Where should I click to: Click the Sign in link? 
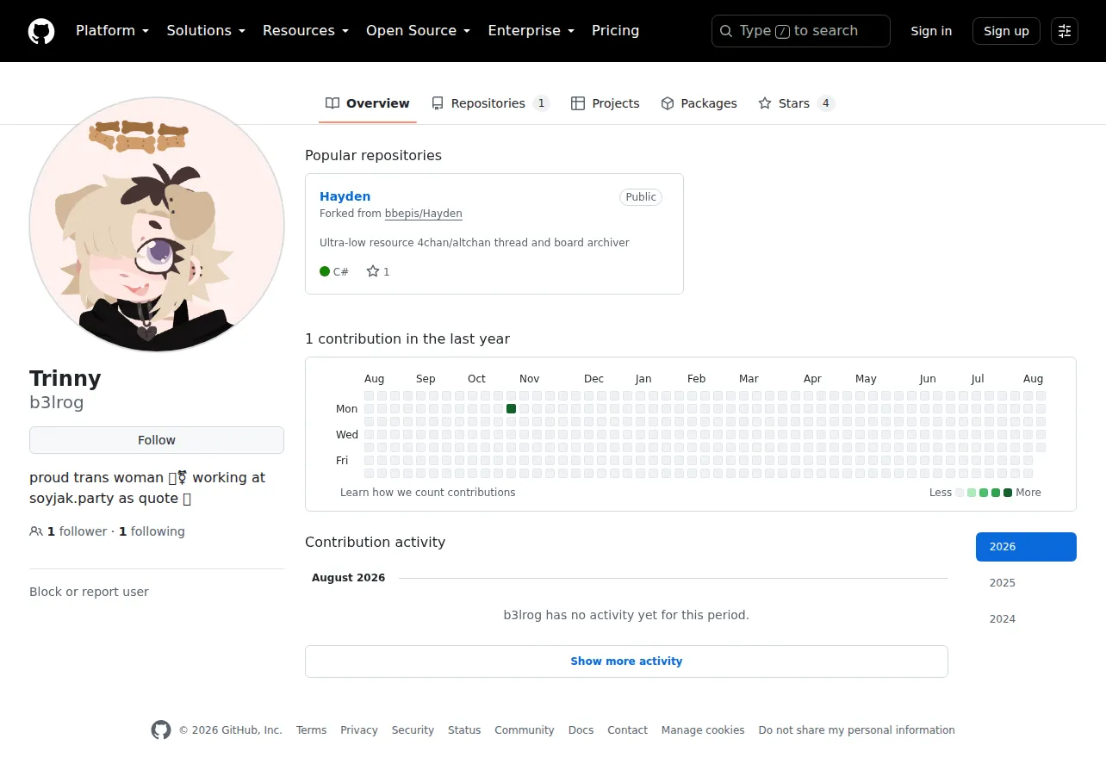coord(931,31)
